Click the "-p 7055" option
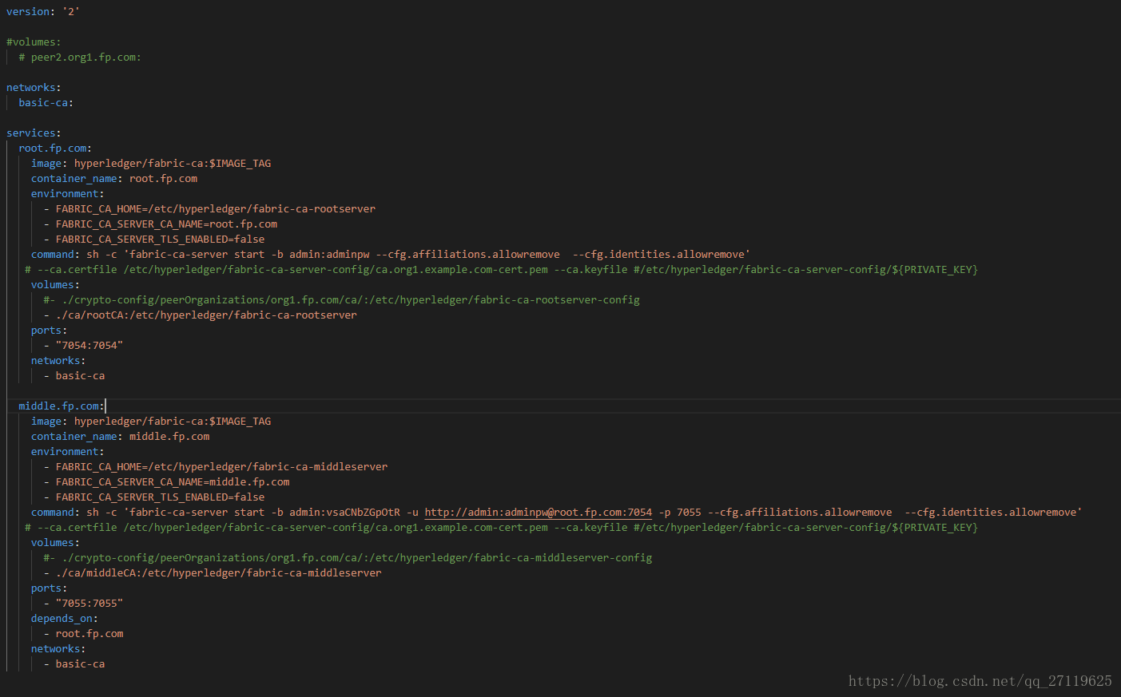1121x697 pixels. (680, 512)
